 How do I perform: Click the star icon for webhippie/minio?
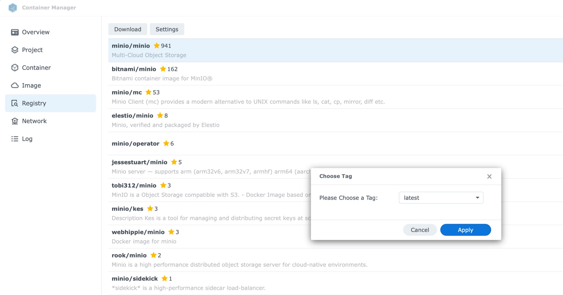(171, 232)
